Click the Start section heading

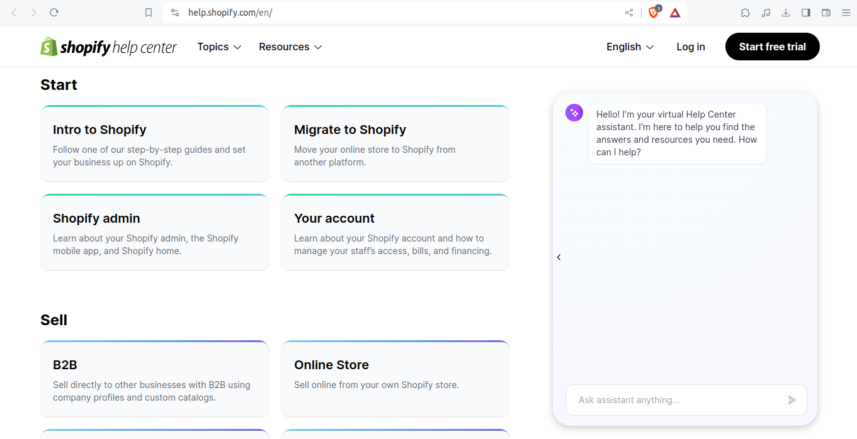tap(59, 85)
